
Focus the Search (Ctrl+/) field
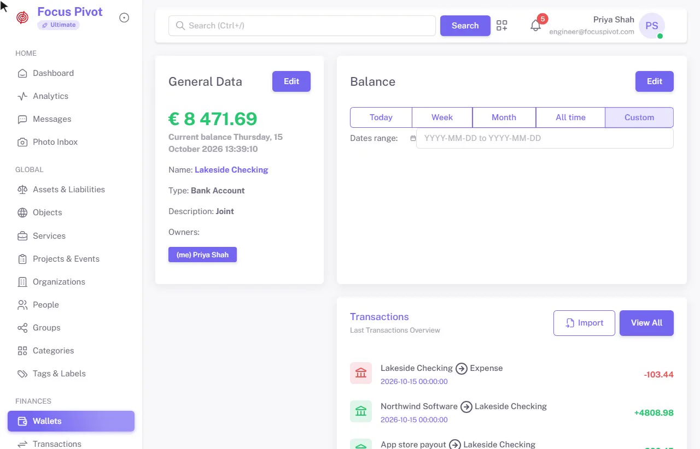click(x=302, y=26)
